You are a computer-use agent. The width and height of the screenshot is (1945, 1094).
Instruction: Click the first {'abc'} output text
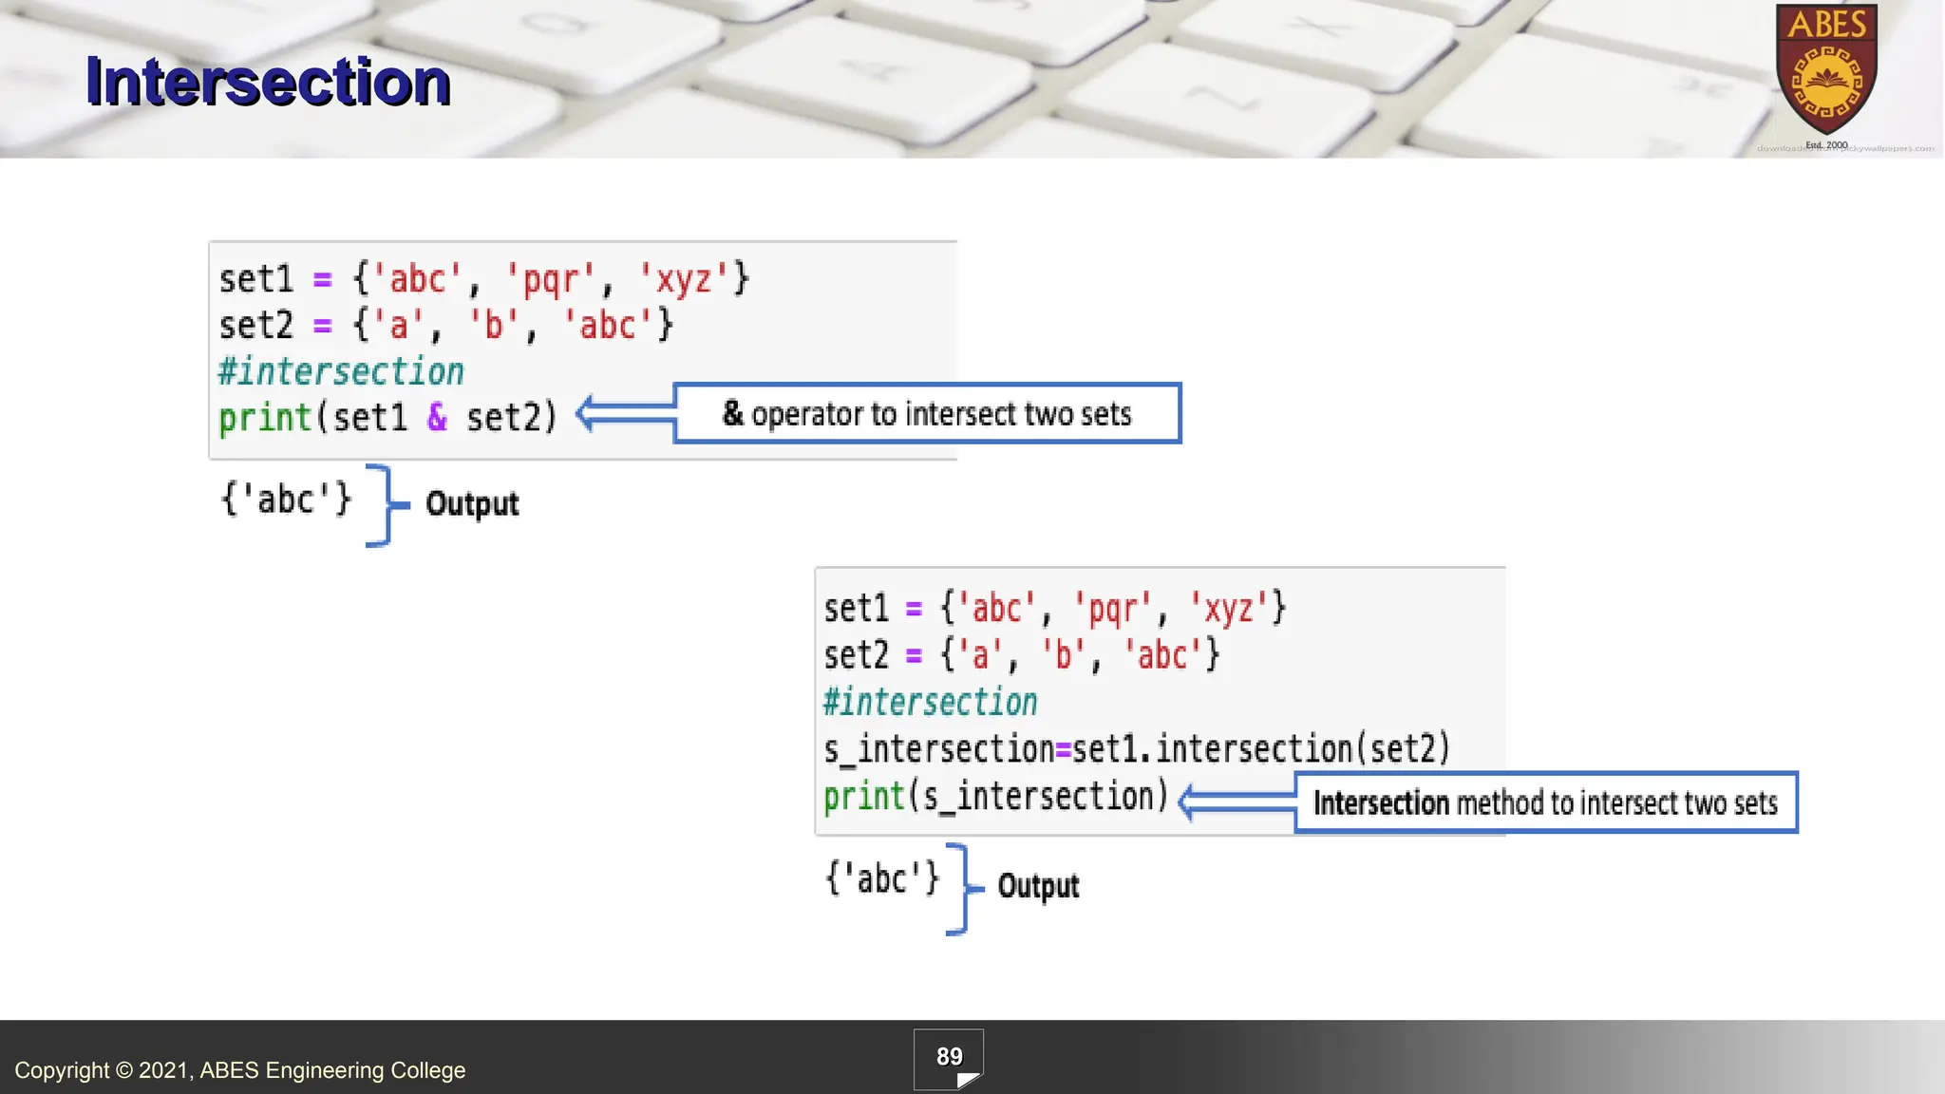click(286, 499)
